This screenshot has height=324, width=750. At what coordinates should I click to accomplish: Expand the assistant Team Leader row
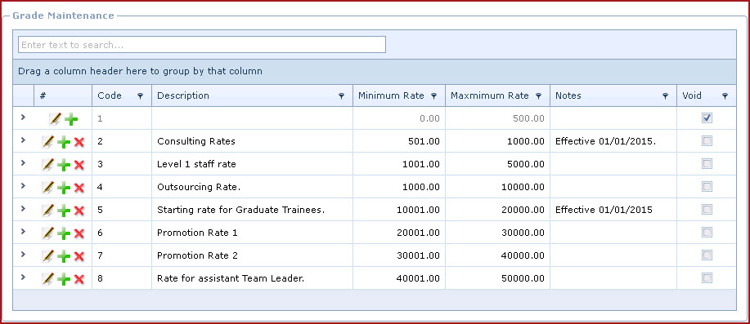pyautogui.click(x=23, y=277)
